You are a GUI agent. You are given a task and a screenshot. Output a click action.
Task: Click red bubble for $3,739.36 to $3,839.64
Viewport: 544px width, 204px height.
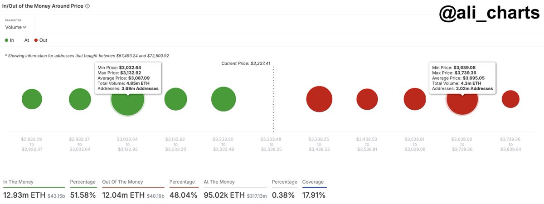pos(510,99)
